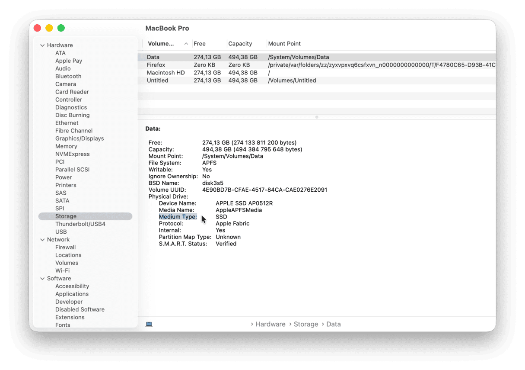Select the Macintosh HD volume row
This screenshot has width=525, height=370.
tap(317, 73)
